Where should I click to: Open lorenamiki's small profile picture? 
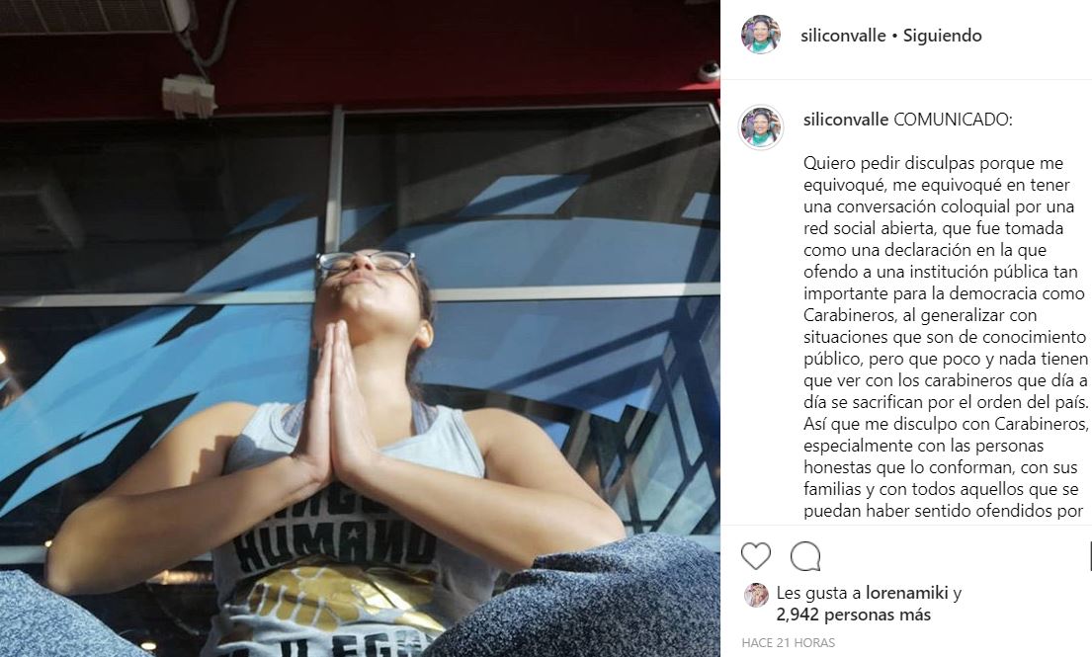[756, 595]
